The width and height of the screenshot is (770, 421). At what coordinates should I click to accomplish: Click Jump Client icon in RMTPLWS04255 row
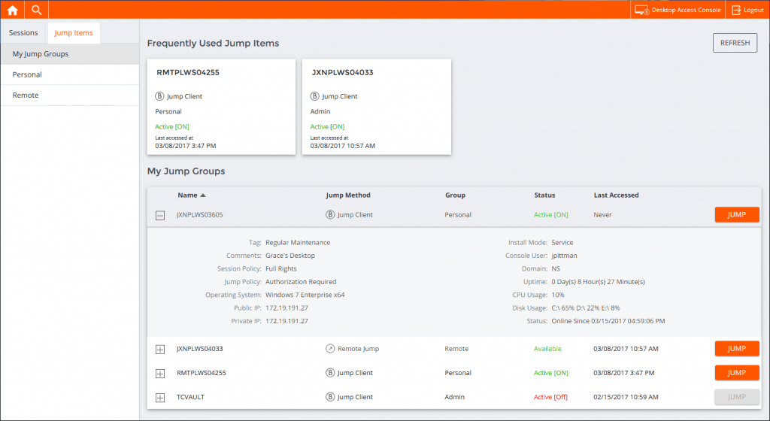pos(331,372)
